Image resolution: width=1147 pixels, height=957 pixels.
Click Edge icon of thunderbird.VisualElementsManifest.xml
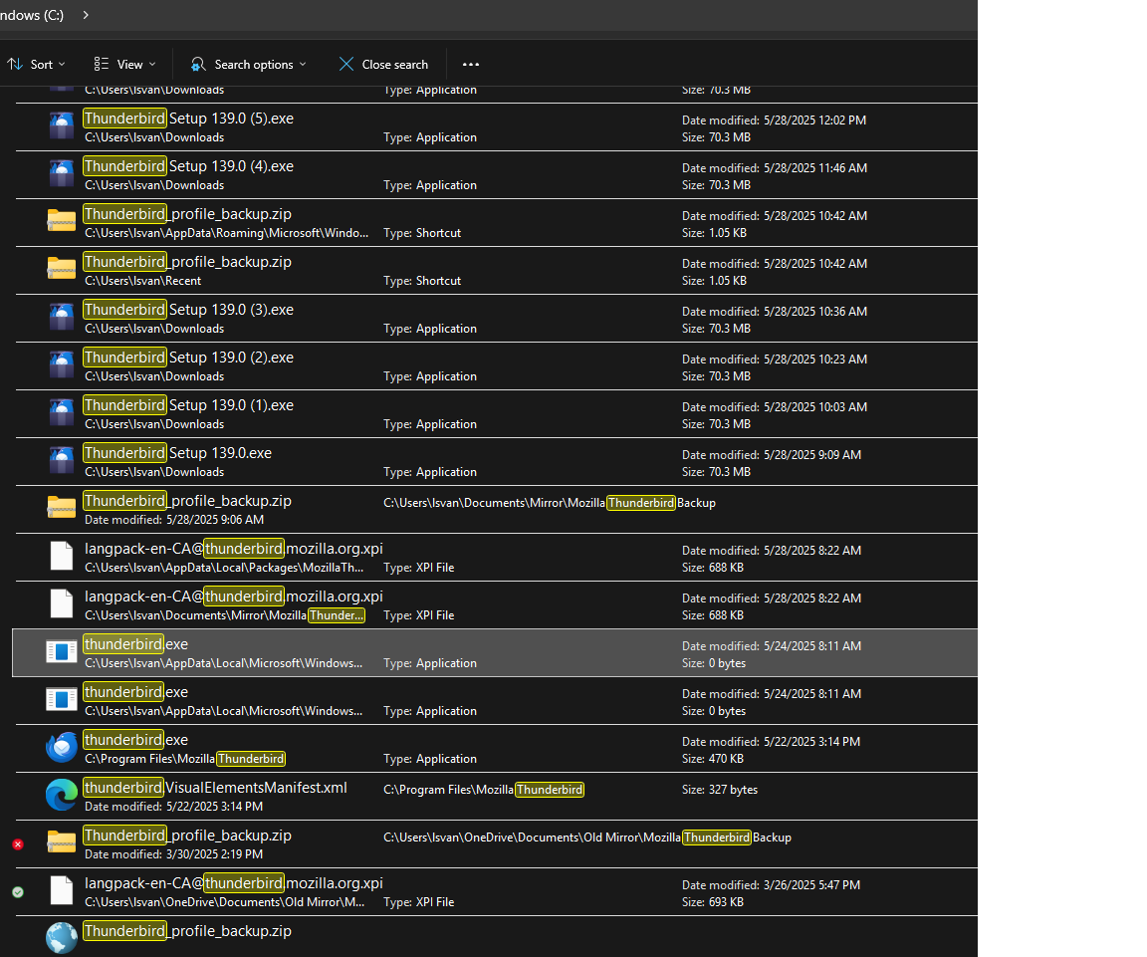click(62, 796)
